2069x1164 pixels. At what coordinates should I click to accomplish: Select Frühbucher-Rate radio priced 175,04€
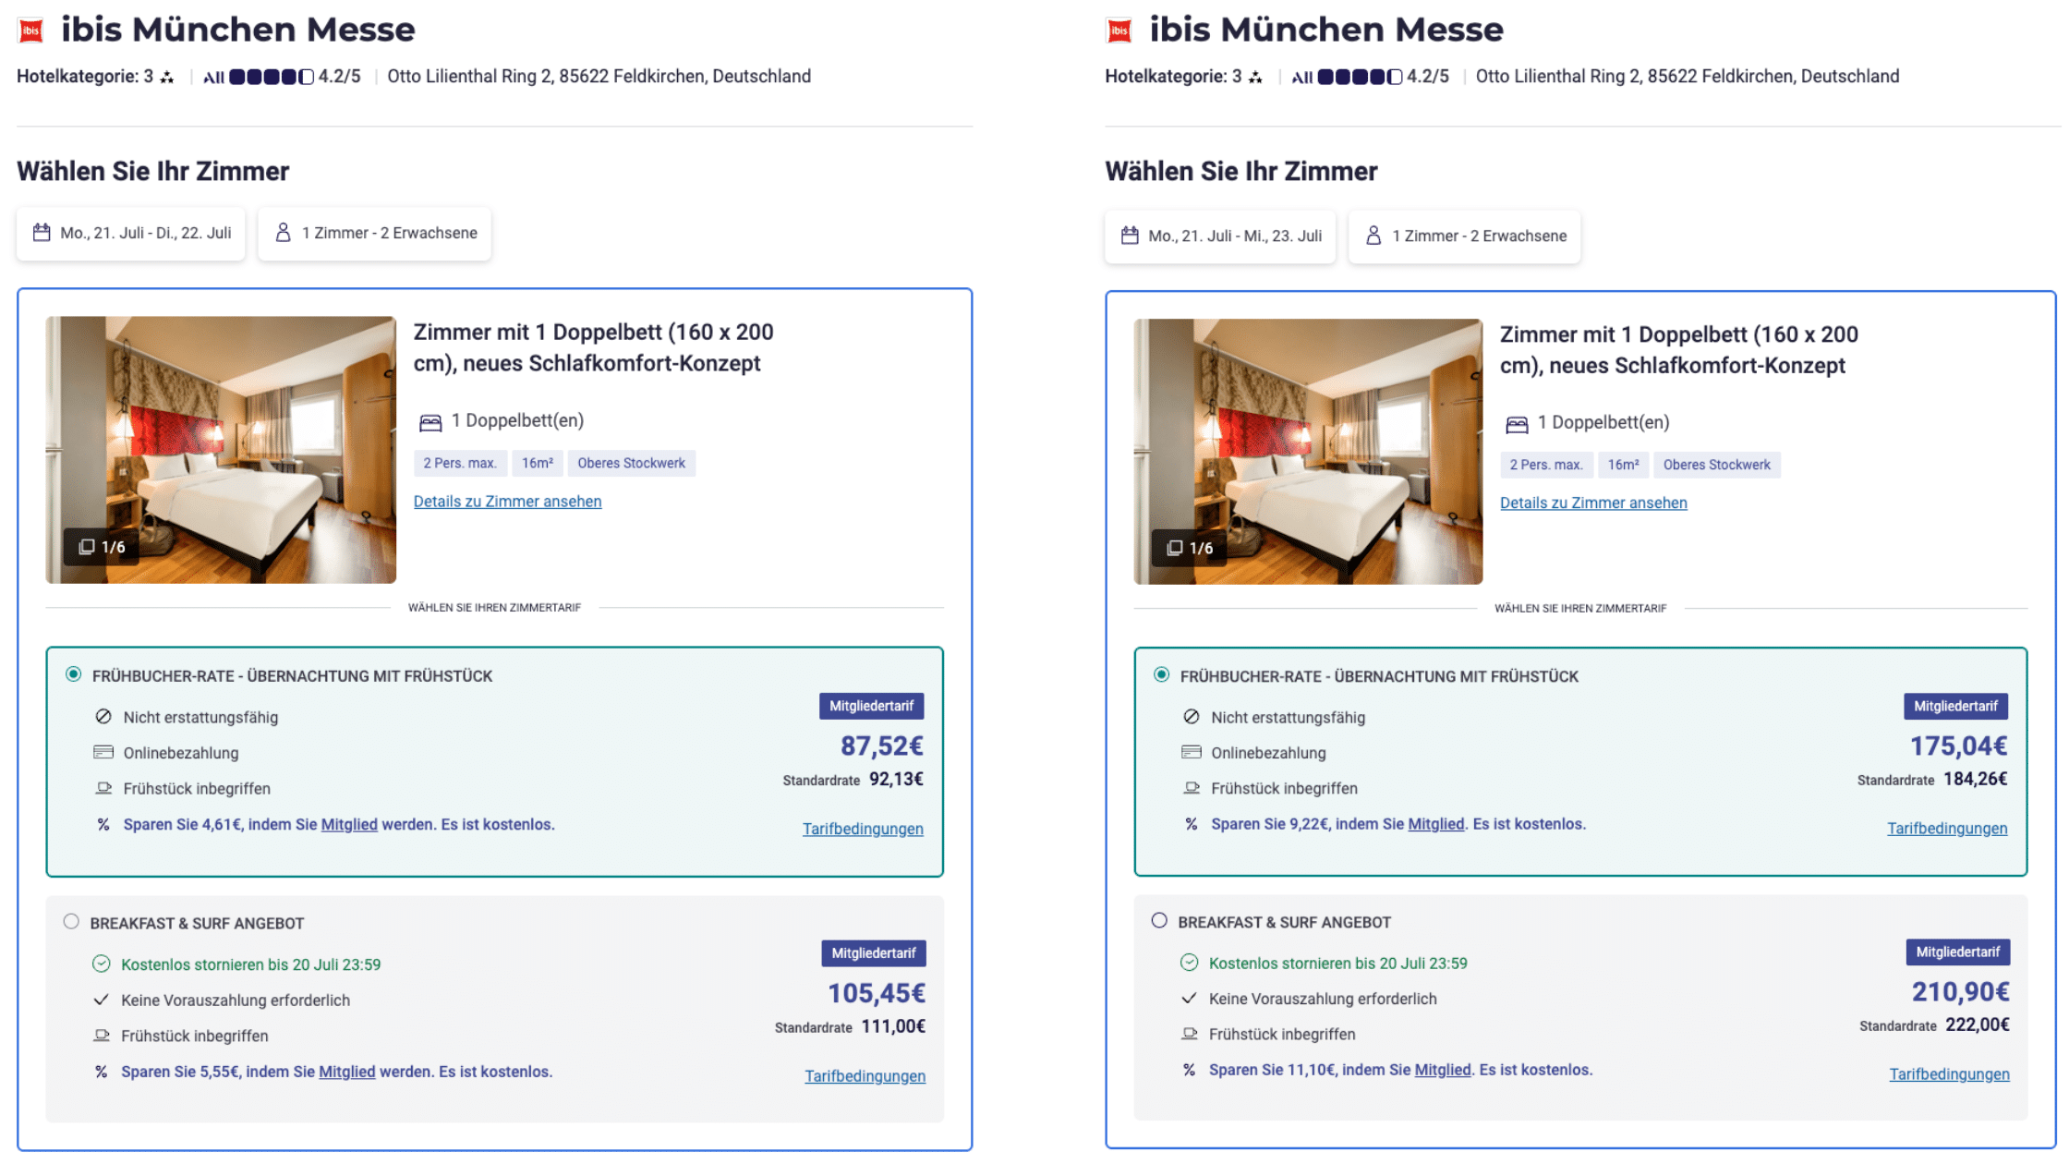click(1161, 674)
